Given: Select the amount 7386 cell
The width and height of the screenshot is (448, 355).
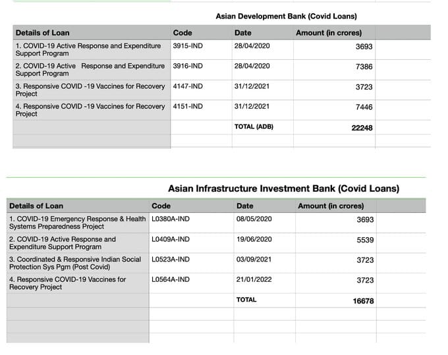Looking at the screenshot, I should click(x=334, y=70).
